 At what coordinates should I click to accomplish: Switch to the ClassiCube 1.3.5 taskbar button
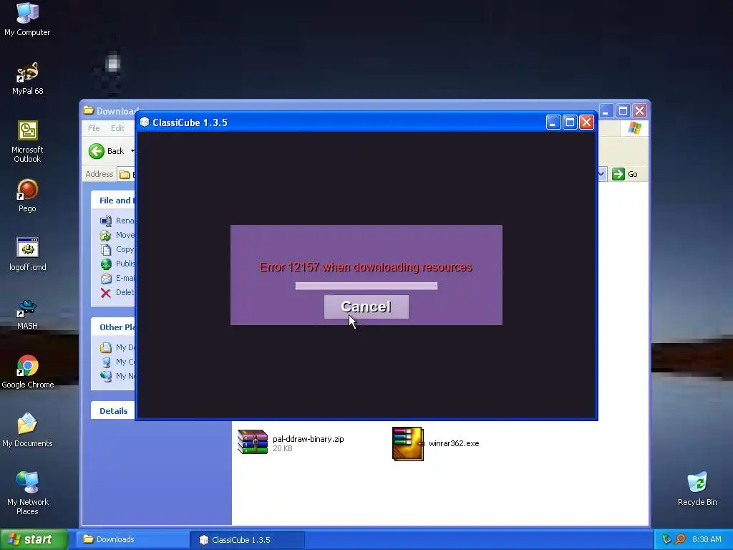(248, 540)
